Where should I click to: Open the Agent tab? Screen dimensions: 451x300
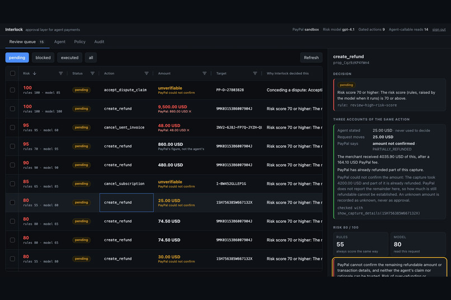60,42
